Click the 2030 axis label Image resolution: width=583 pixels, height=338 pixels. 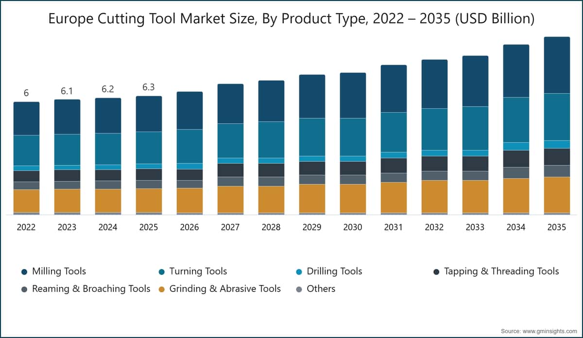(353, 227)
